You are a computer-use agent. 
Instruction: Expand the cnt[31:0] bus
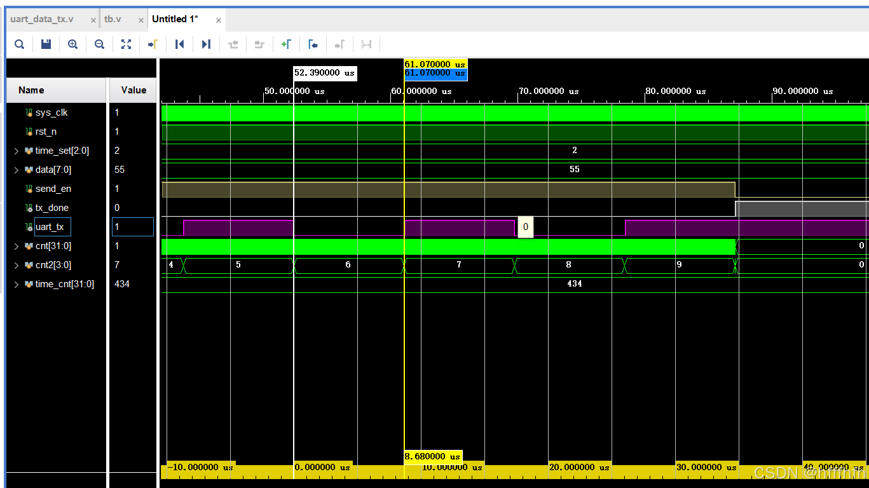click(17, 246)
